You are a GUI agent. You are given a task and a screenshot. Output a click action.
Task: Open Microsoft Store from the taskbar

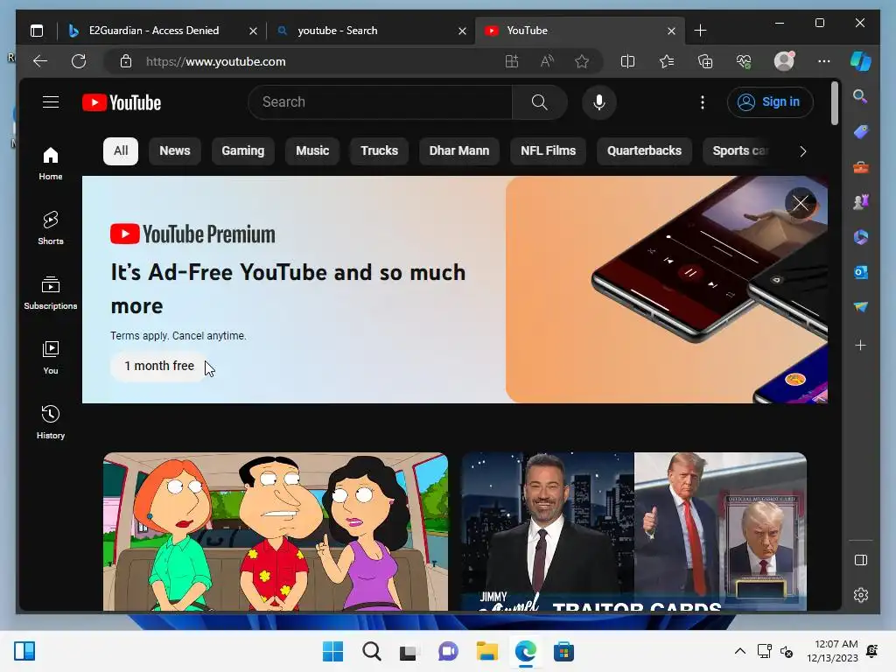563,651
